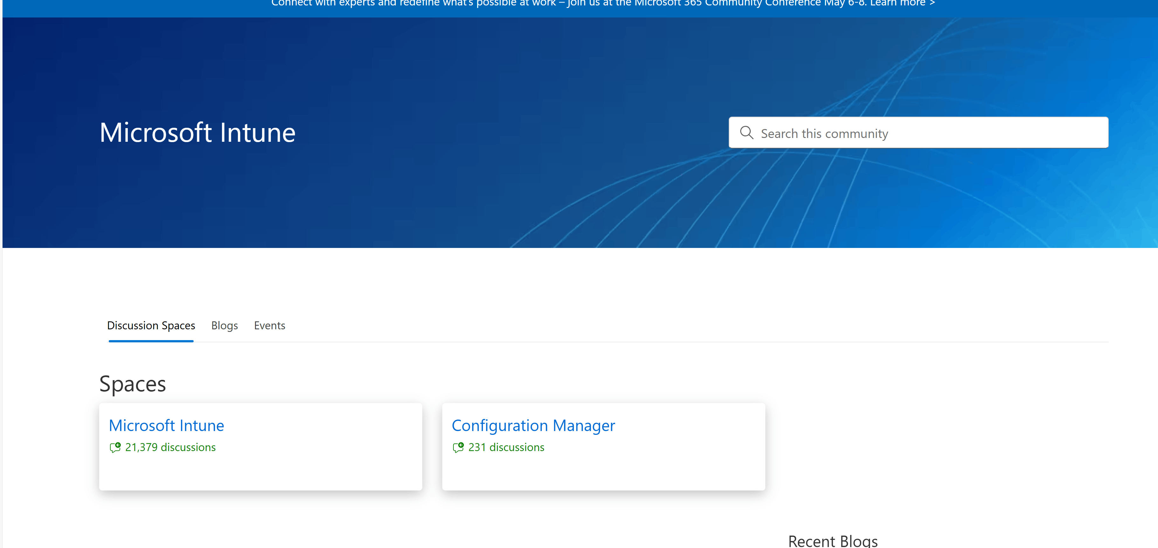Click the 231 discussions text
Viewport: 1158px width, 548px height.
pos(506,447)
